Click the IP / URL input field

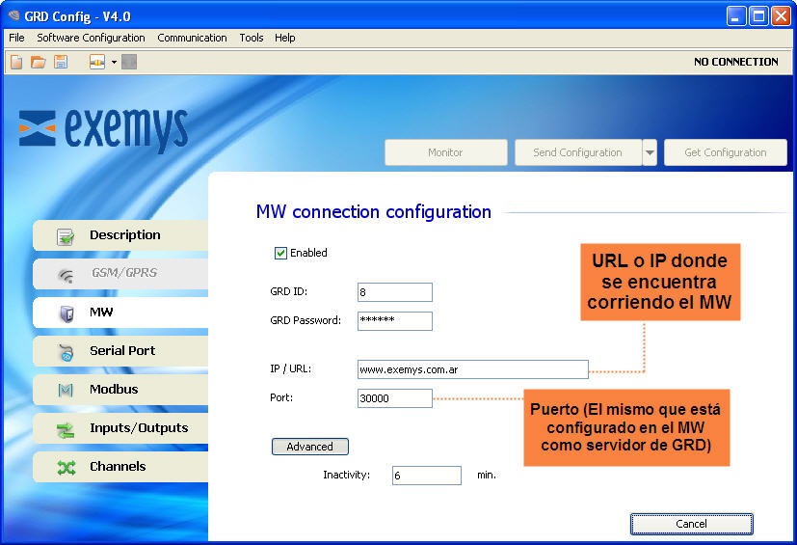click(x=472, y=369)
